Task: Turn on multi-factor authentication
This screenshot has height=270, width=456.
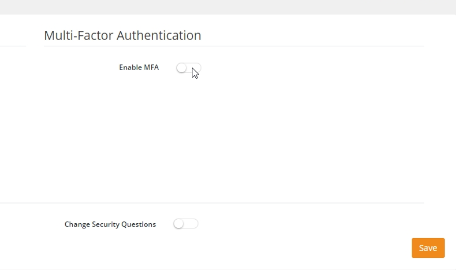Action: [189, 68]
